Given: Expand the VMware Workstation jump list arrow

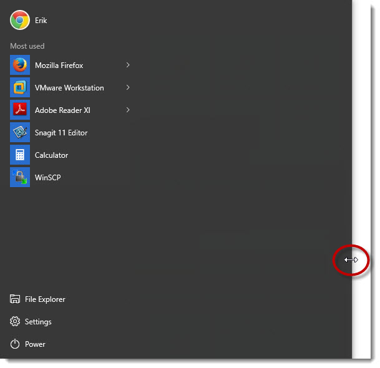Looking at the screenshot, I should coord(128,87).
